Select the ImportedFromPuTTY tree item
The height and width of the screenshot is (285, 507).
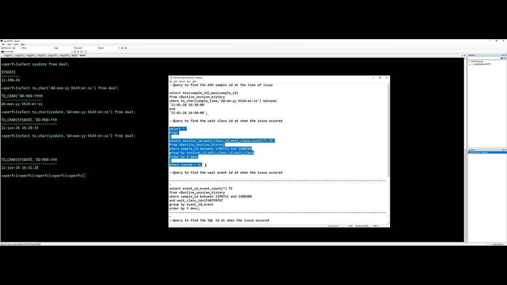pyautogui.click(x=482, y=64)
